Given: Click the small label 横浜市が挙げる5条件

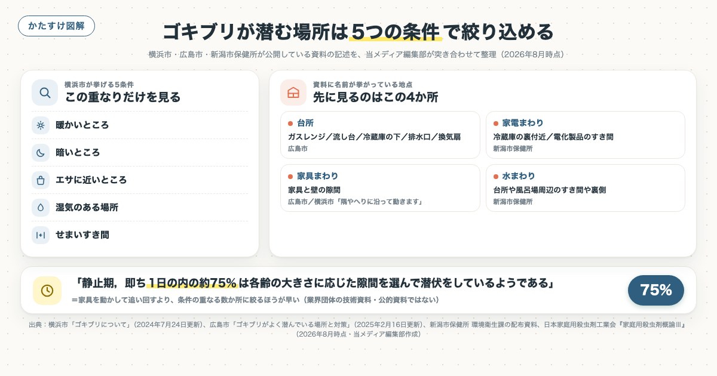Looking at the screenshot, I should click(99, 84).
